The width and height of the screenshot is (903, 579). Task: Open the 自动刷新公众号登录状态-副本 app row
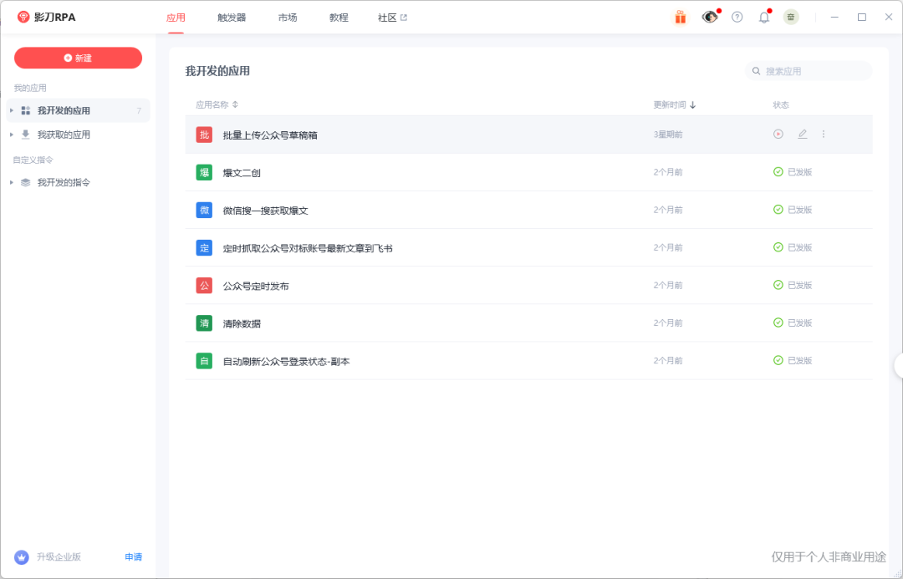pos(528,361)
